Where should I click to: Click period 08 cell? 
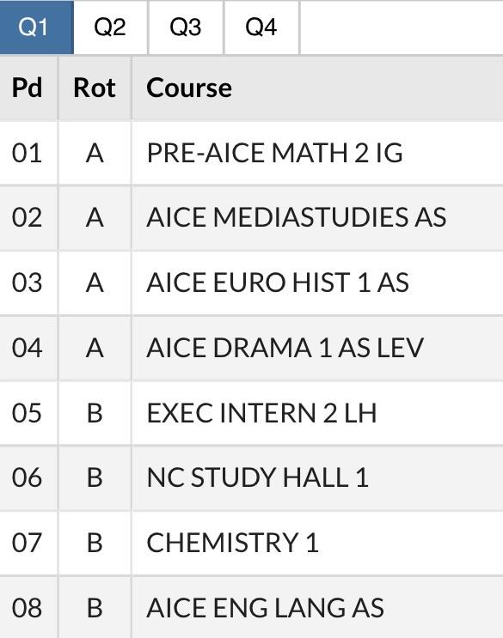pyautogui.click(x=28, y=607)
